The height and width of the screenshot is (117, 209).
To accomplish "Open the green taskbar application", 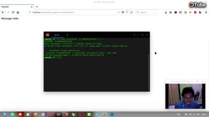I will 12,114.
